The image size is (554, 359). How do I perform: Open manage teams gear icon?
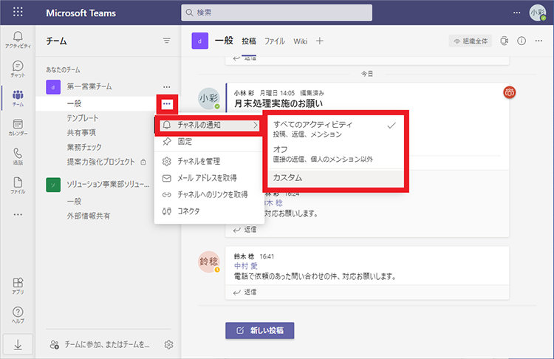pos(169,344)
